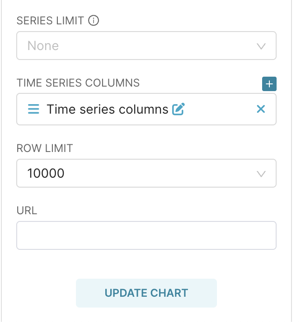Edit the Time series columns entry

pos(179,109)
